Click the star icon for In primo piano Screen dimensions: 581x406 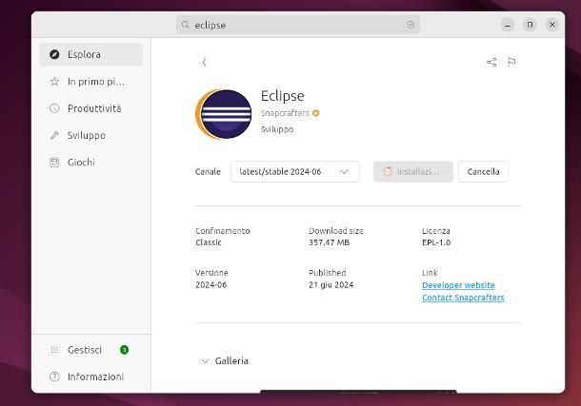point(54,82)
